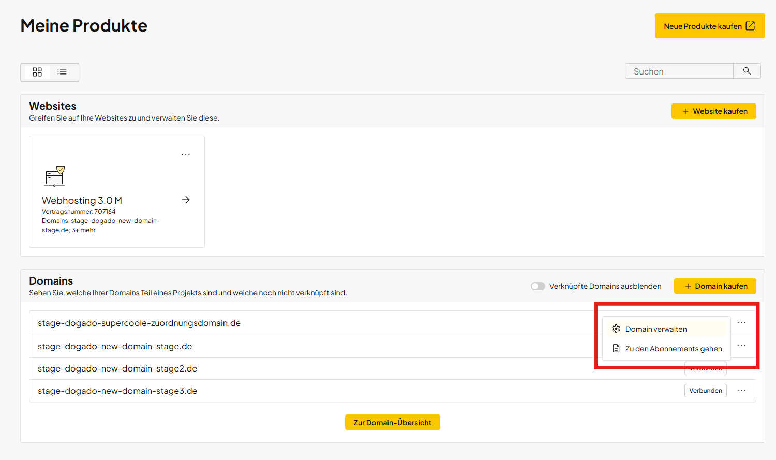Screen dimensions: 776x460
Task: Choose Zu den Abonnements gehen
Action: [x=673, y=349]
